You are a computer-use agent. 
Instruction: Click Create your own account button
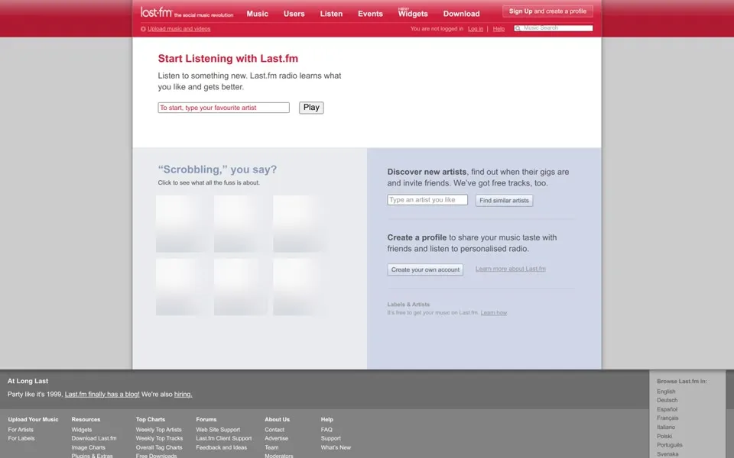425,269
